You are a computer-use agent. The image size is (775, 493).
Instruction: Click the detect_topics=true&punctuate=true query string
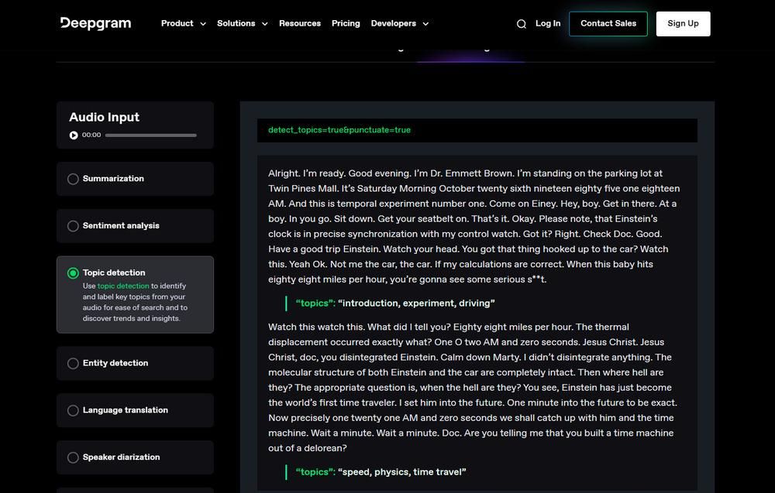click(x=339, y=130)
